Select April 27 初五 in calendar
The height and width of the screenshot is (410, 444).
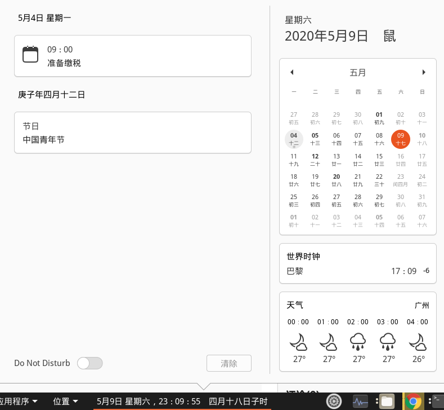tap(294, 118)
